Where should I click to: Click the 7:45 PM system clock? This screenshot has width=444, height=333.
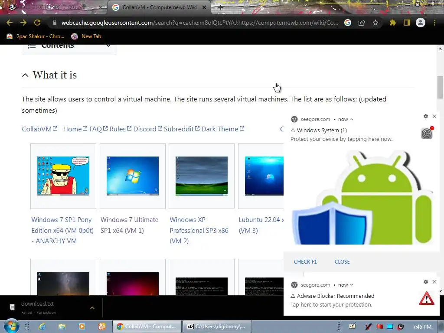point(422,327)
